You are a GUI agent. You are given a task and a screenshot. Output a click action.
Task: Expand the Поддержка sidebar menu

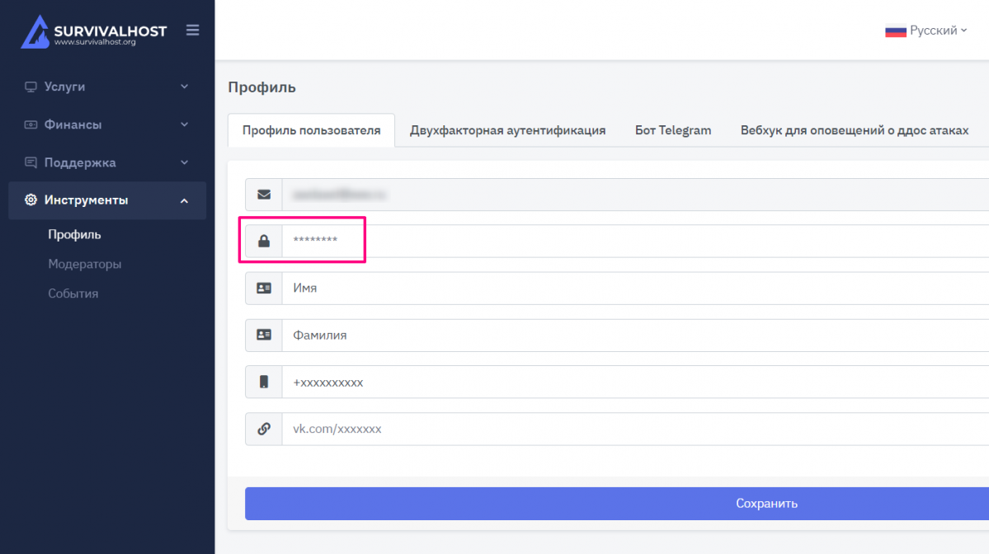[106, 162]
